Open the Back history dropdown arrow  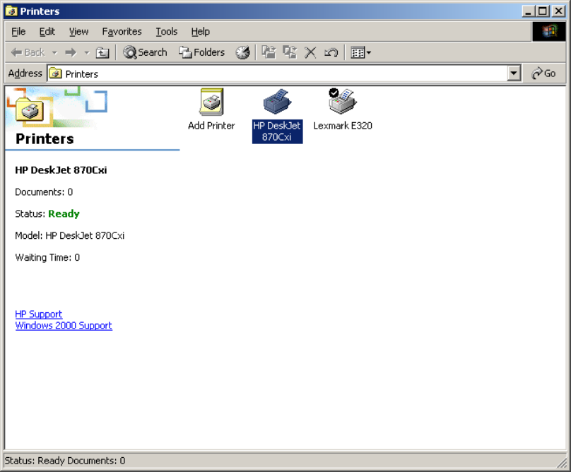click(54, 53)
